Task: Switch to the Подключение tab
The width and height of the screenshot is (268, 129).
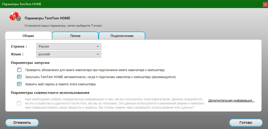Action: pos(122,36)
